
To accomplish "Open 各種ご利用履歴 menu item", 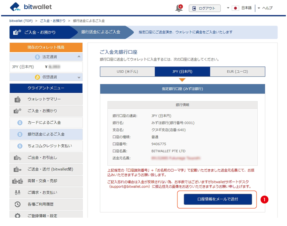I will 46,204.
